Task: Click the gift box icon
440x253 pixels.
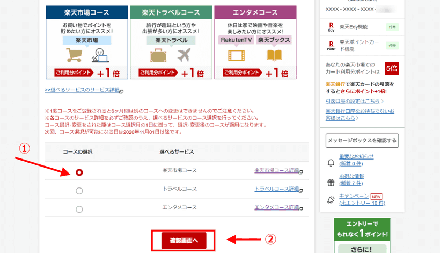Action: click(331, 183)
